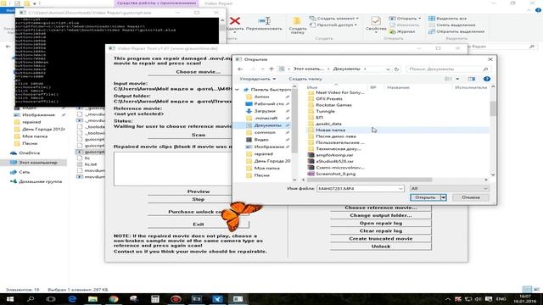This screenshot has height=305, width=543.
Task: Click Choose reference movie... button
Action: [381, 208]
